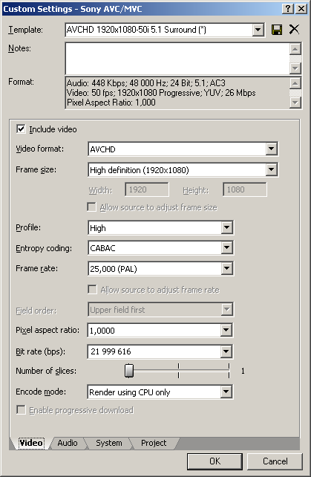Viewport: 311px width, 477px height.
Task: Toggle Allow source to adjust frame rate
Action: tap(92, 289)
